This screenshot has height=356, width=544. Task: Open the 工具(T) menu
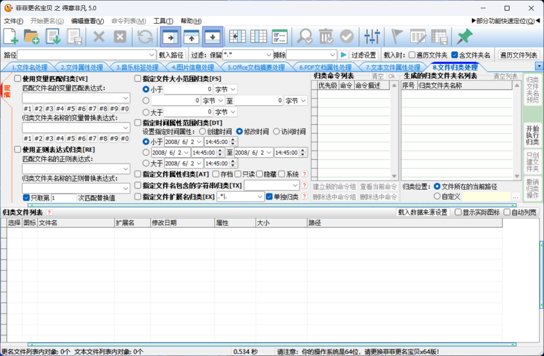[x=163, y=21]
